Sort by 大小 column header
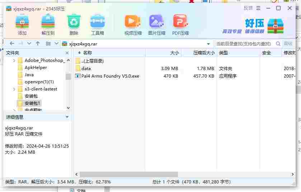Viewport: 301px width, 192px height. tap(163, 53)
